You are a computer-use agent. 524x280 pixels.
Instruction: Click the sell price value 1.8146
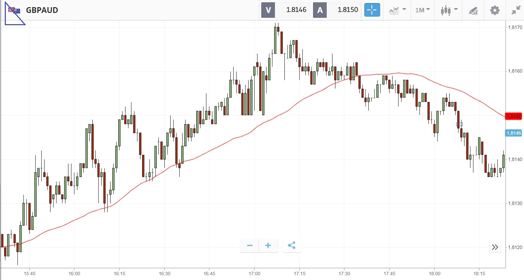point(296,10)
